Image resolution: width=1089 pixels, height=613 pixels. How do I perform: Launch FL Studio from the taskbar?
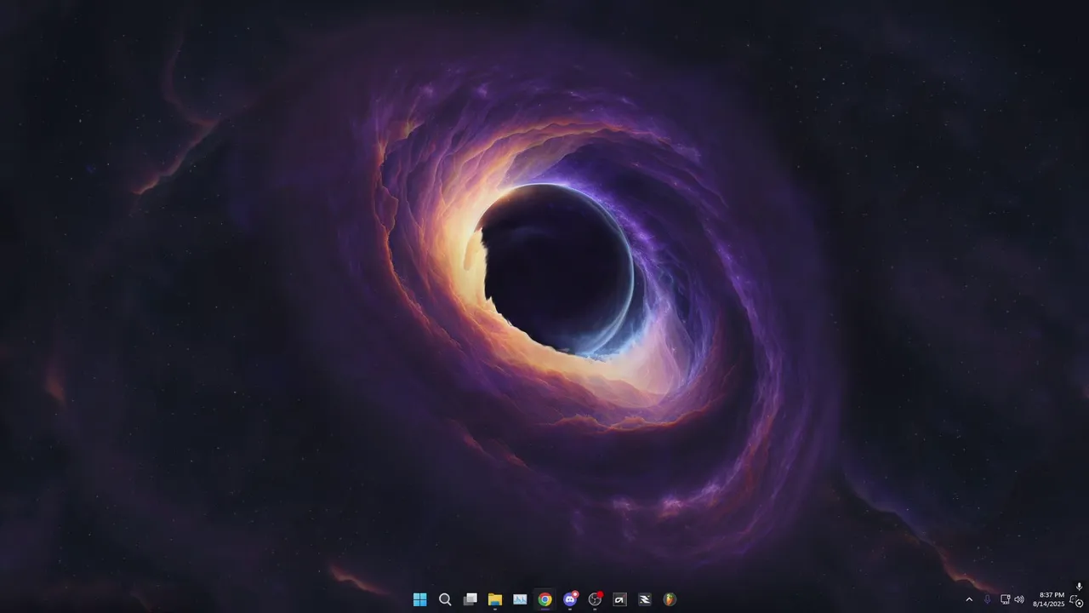(670, 599)
